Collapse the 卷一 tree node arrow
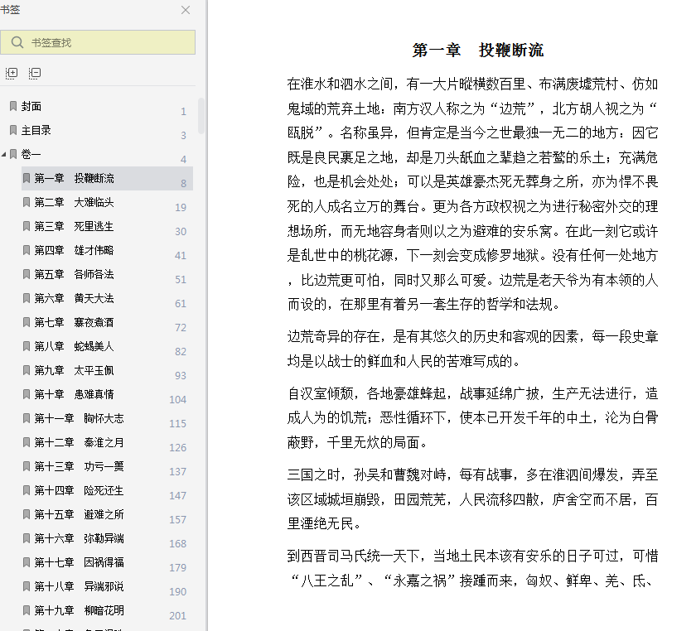 coord(3,154)
